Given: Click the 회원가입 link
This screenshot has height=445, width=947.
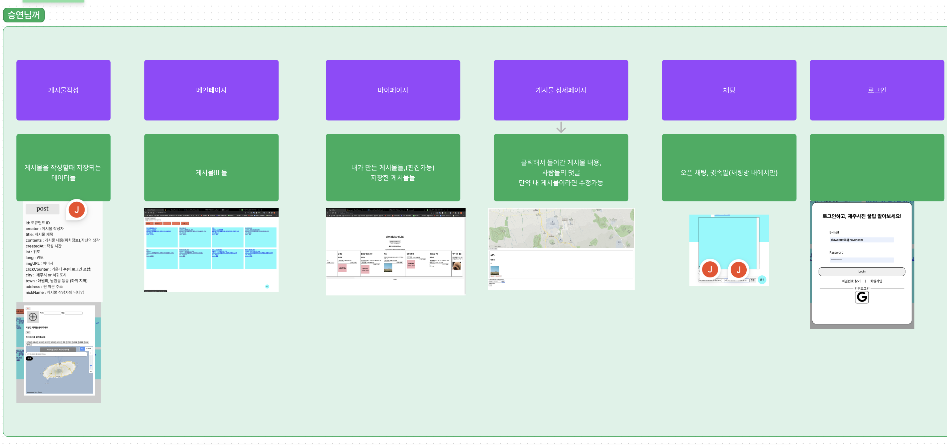Looking at the screenshot, I should point(876,281).
